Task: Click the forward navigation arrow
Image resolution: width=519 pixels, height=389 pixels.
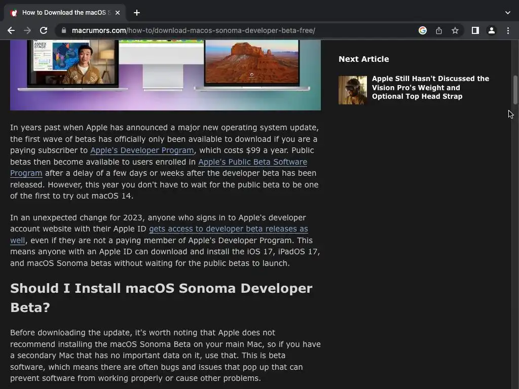Action: coord(27,30)
